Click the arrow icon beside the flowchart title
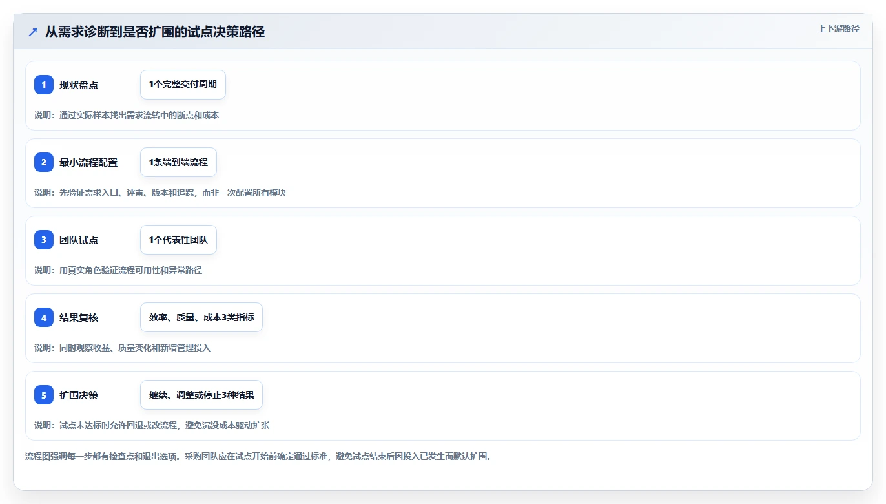The height and width of the screenshot is (504, 886). pyautogui.click(x=33, y=32)
